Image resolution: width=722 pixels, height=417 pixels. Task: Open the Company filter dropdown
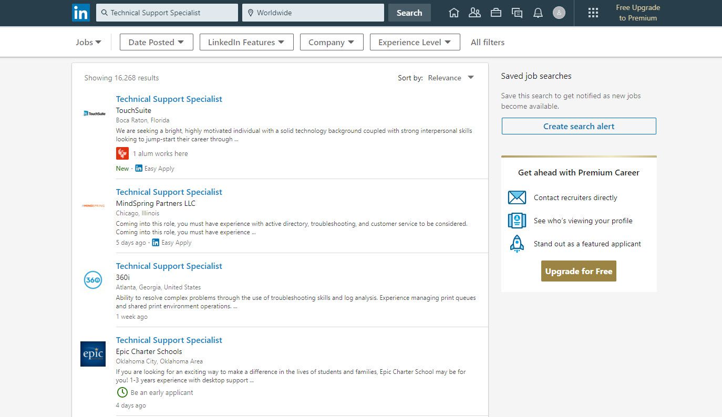point(332,42)
